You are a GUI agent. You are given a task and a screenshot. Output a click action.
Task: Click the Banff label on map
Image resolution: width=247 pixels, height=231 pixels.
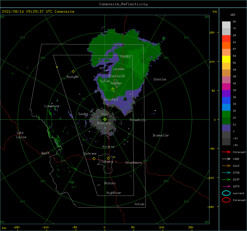coord(45,153)
